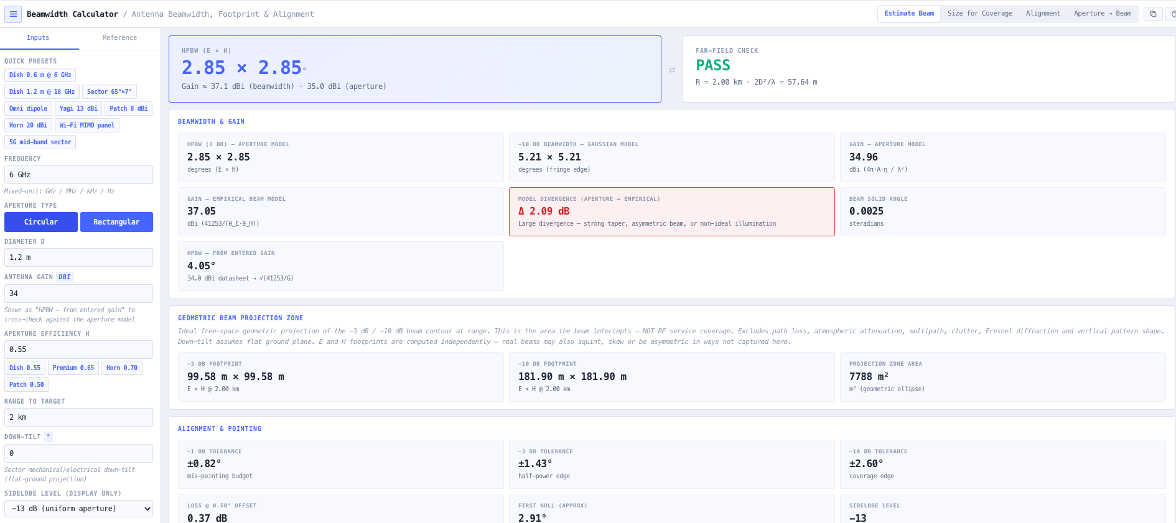Choose the Sector 65°×7° preset

pyautogui.click(x=110, y=92)
